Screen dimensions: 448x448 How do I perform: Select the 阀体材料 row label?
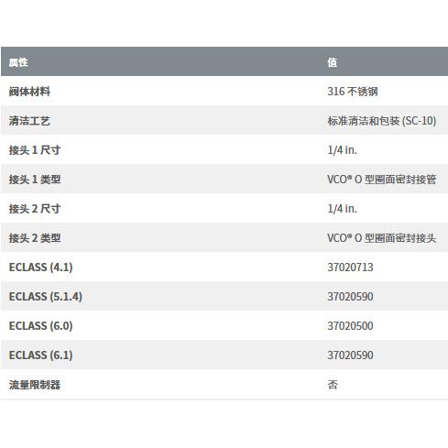pos(29,92)
